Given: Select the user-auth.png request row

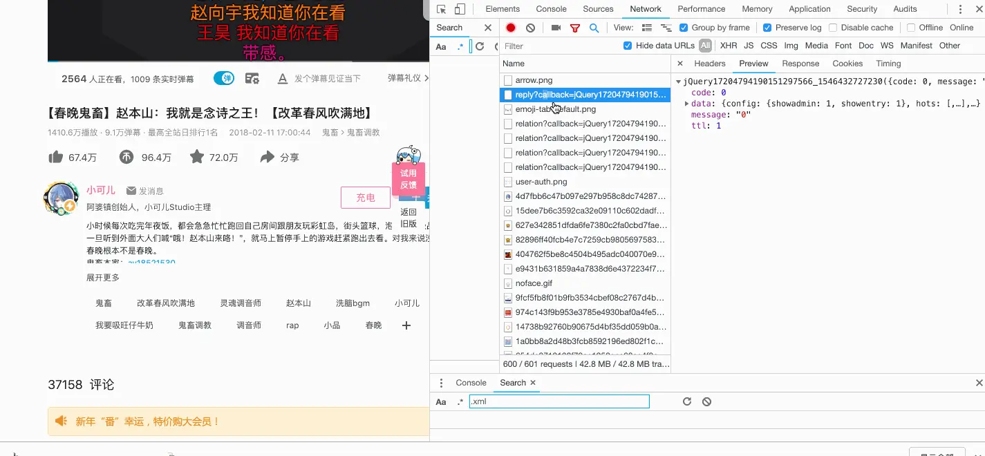Looking at the screenshot, I should tap(585, 182).
